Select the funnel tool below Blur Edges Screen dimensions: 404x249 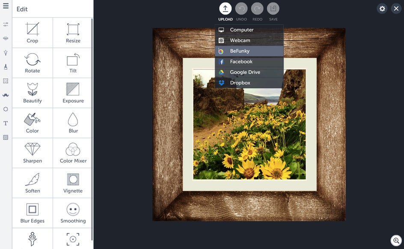[x=33, y=239]
